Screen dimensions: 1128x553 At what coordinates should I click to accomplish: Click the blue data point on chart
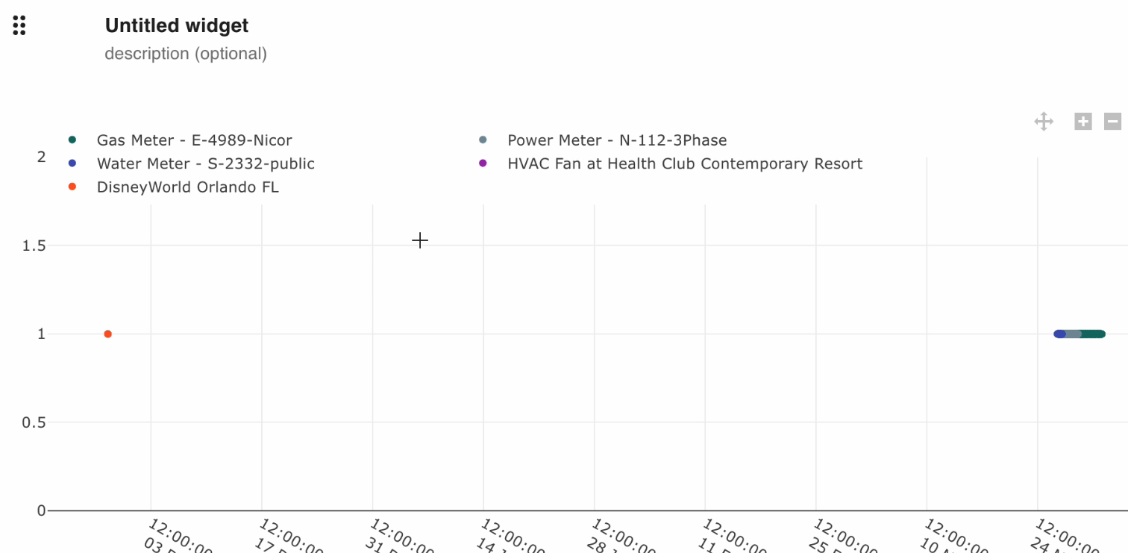1059,334
